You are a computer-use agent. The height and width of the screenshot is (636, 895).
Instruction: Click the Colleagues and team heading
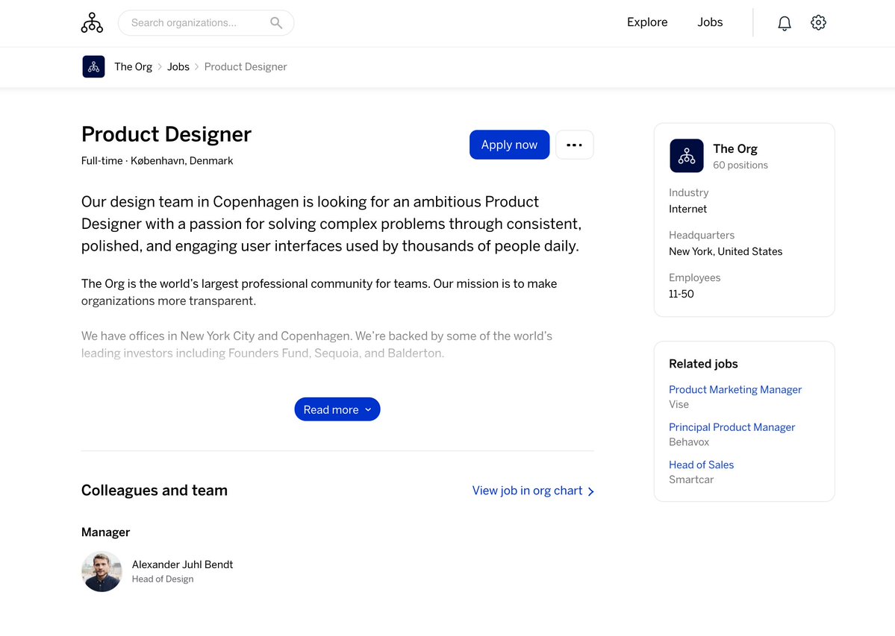(x=154, y=490)
